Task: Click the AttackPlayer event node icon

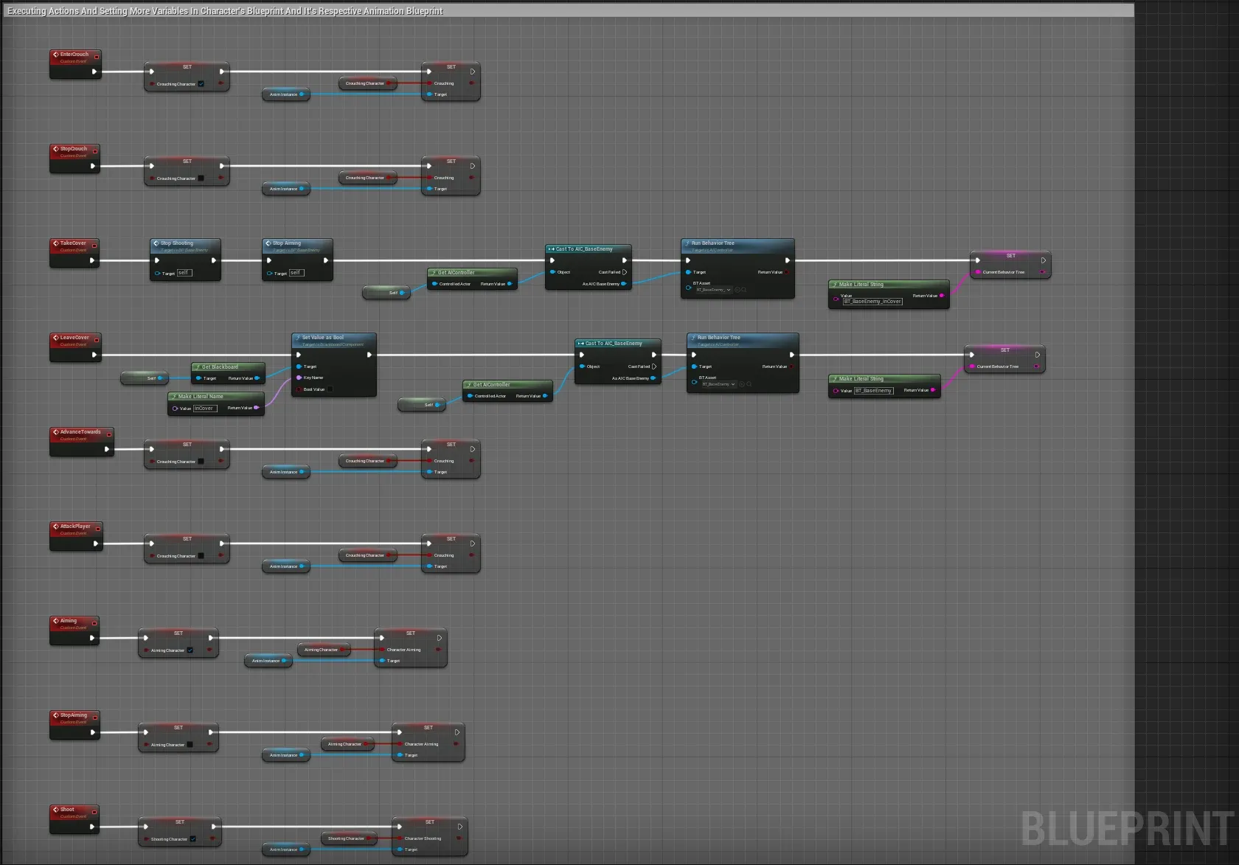Action: 56,527
